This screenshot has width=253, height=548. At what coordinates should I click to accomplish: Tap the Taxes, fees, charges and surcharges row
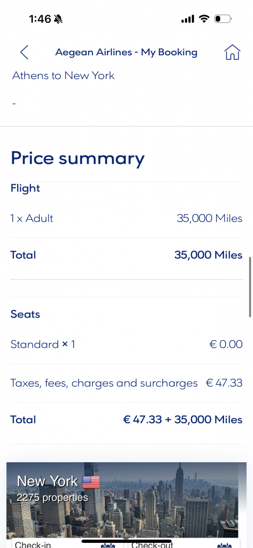[x=127, y=383]
